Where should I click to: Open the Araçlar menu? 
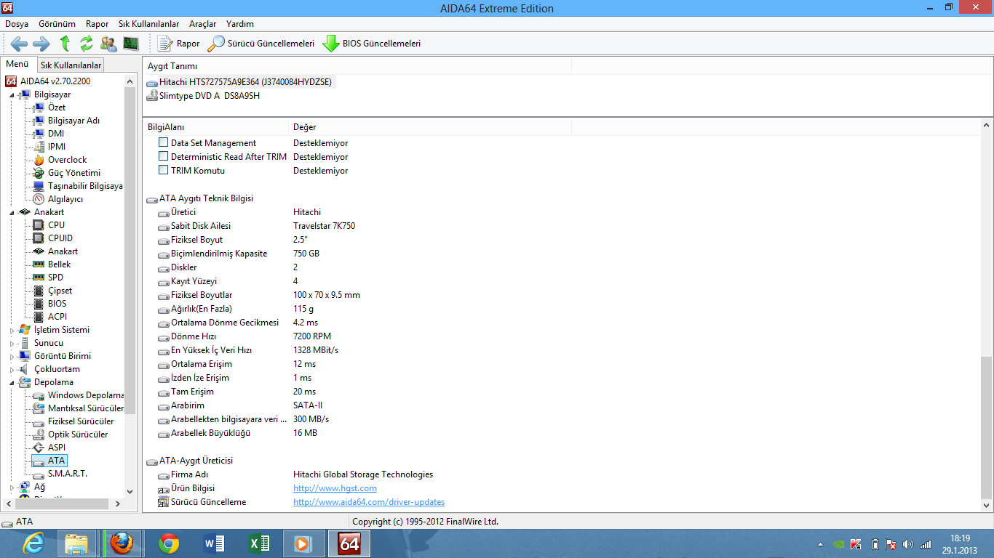pos(202,24)
